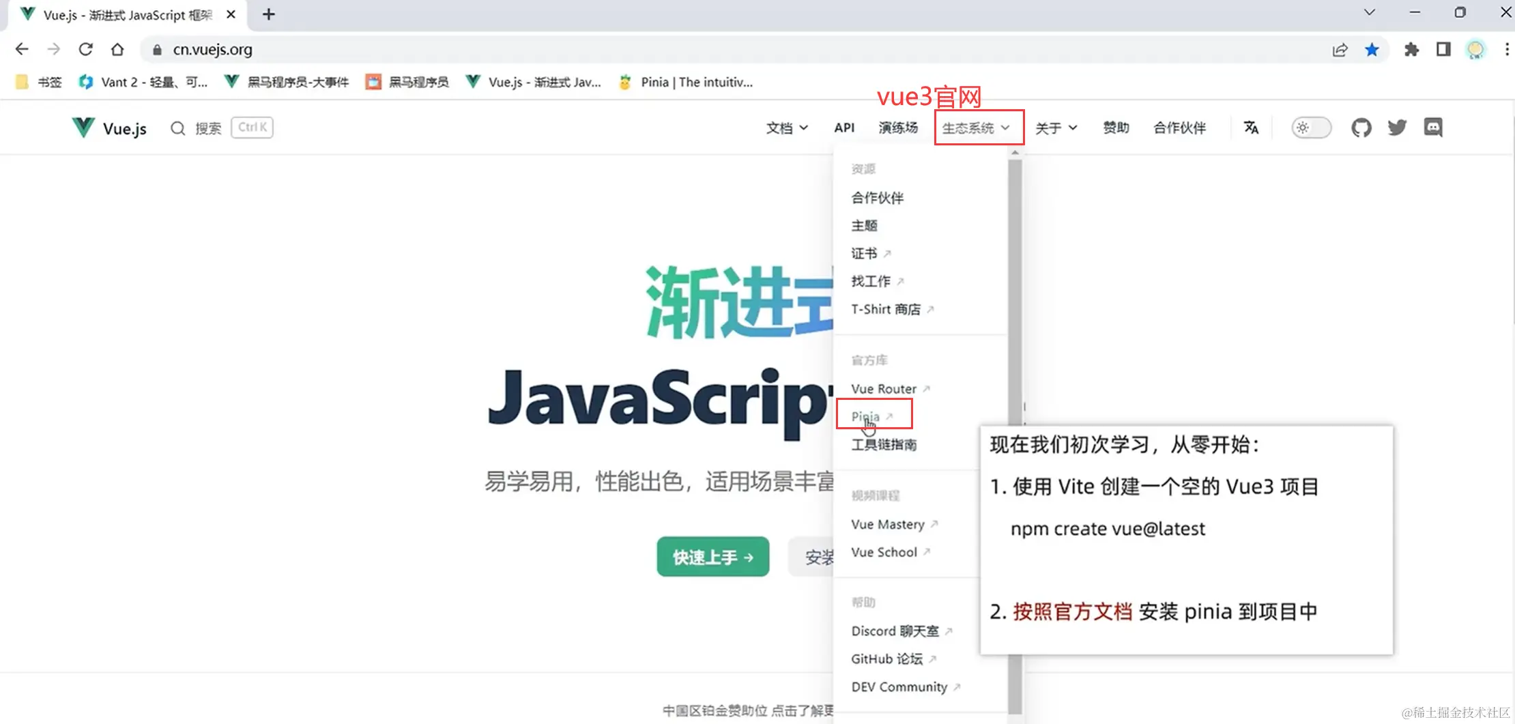Open 证书 external link
The image size is (1515, 724).
[871, 254]
